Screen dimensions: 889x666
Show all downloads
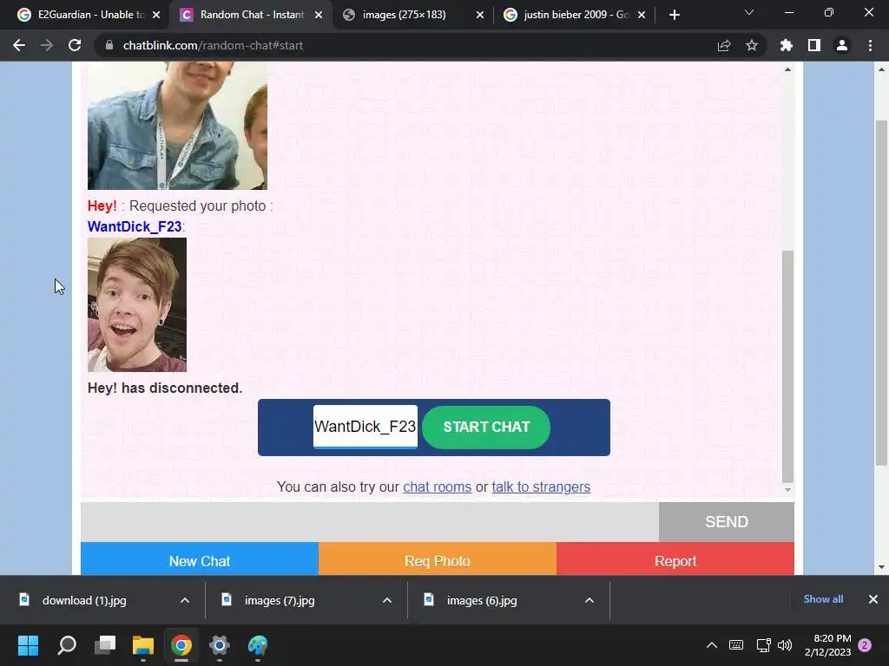tap(823, 599)
